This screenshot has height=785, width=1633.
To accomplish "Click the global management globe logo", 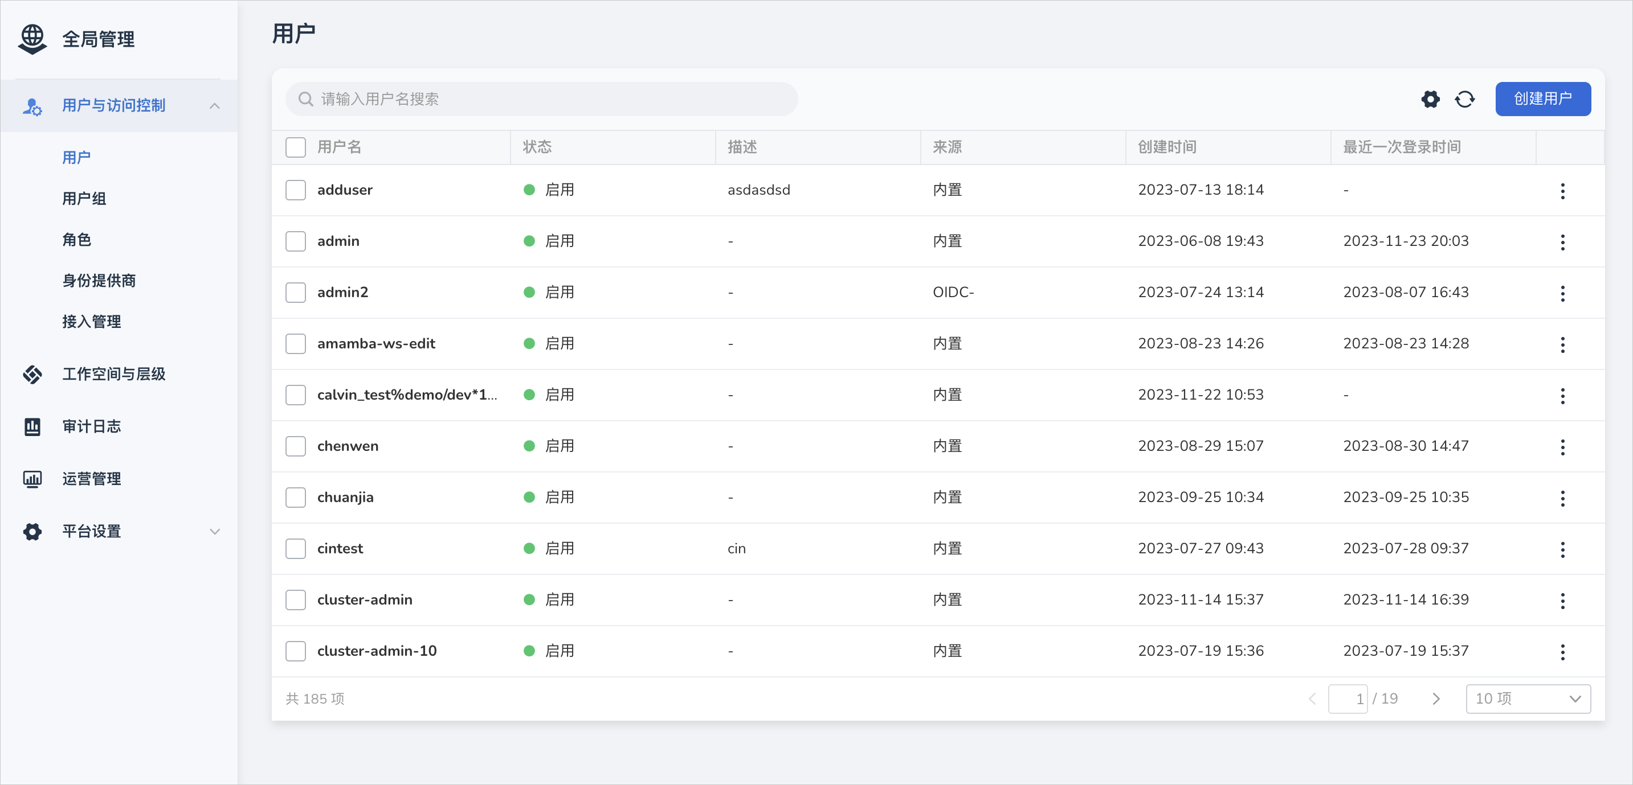I will coord(32,39).
